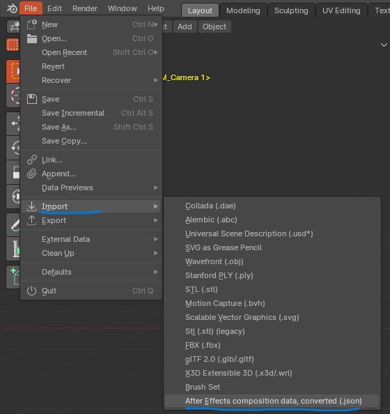This screenshot has width=390, height=414.
Task: Open the Help menu
Action: click(x=156, y=9)
